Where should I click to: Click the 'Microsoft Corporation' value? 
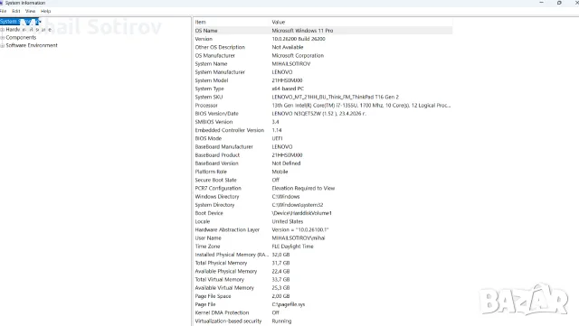click(298, 55)
